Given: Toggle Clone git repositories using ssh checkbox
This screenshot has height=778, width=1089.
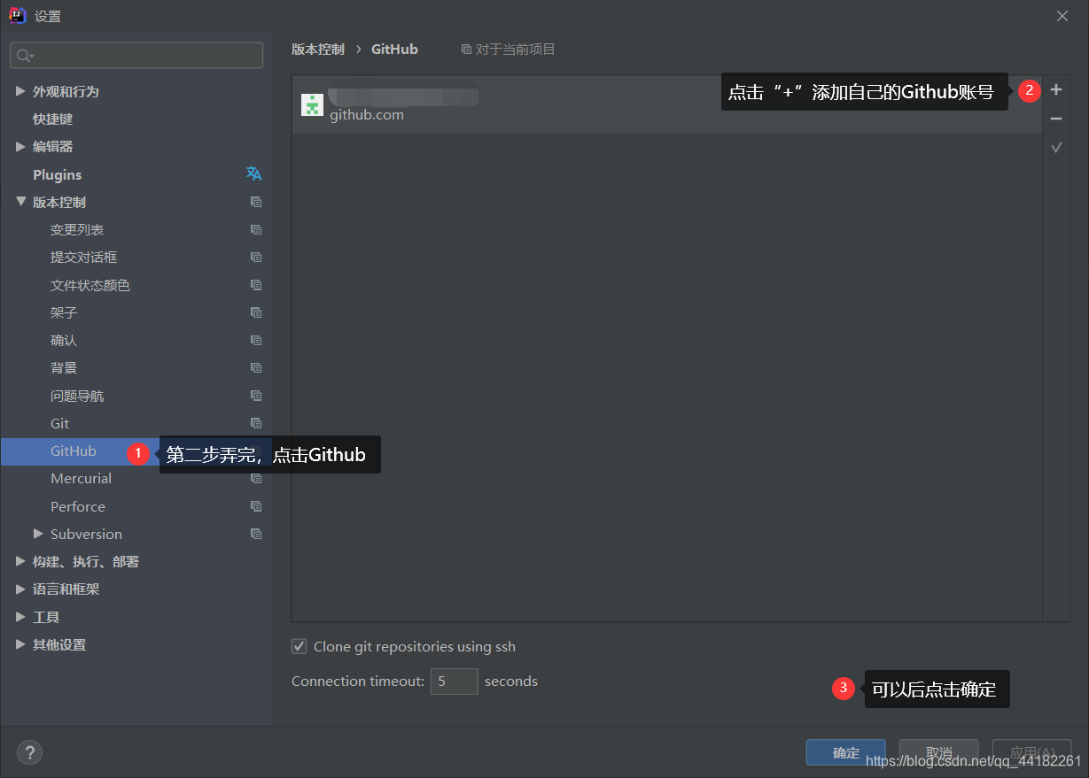Looking at the screenshot, I should [x=299, y=646].
